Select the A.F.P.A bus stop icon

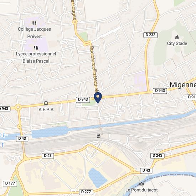(46, 103)
